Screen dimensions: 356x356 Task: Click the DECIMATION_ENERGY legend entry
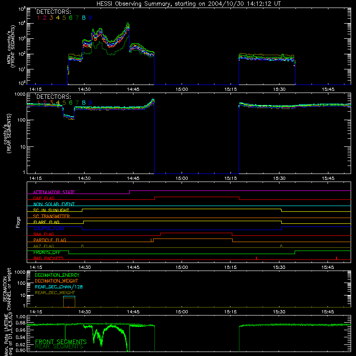click(x=57, y=275)
